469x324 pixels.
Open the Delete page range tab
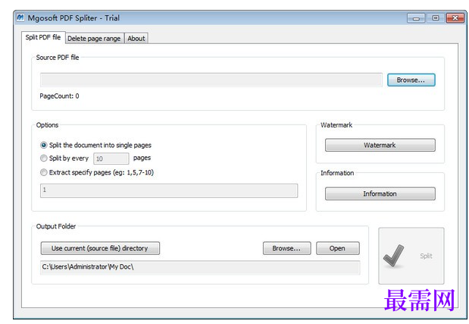pos(94,39)
